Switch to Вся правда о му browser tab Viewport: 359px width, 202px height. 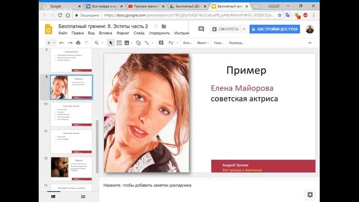pyautogui.click(x=104, y=6)
